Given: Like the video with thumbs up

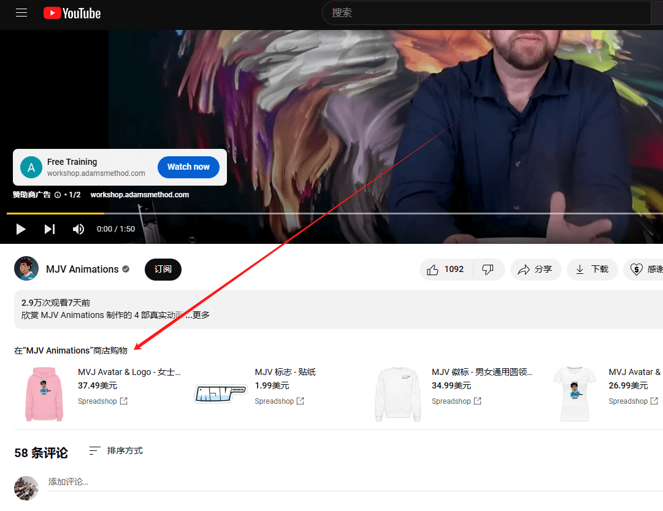Looking at the screenshot, I should pyautogui.click(x=432, y=270).
